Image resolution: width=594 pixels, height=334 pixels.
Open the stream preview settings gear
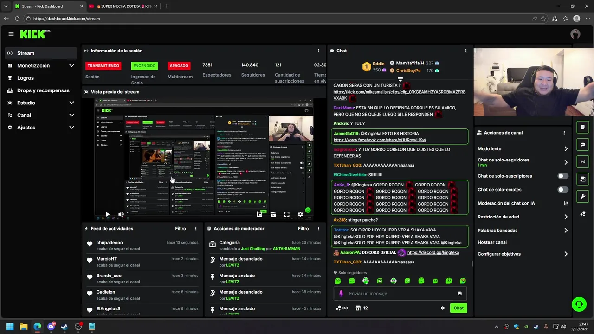(x=300, y=214)
